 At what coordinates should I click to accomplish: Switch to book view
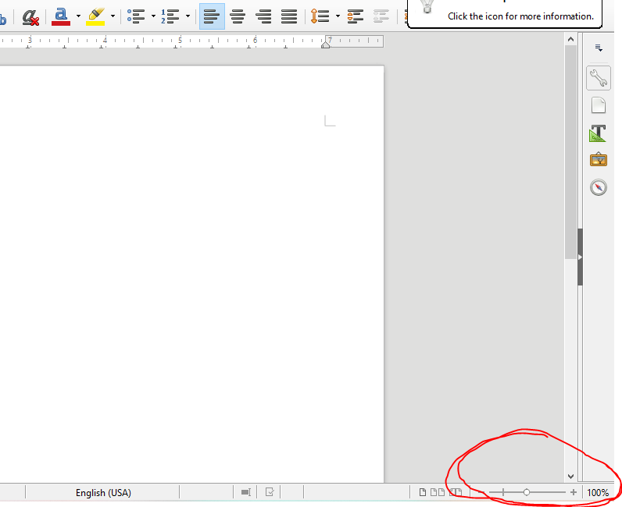coord(456,492)
